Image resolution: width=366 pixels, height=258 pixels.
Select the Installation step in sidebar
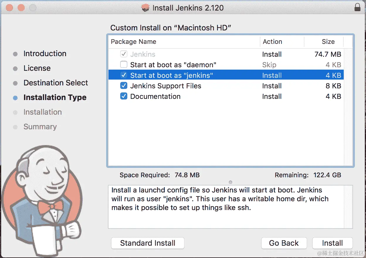pyautogui.click(x=43, y=112)
